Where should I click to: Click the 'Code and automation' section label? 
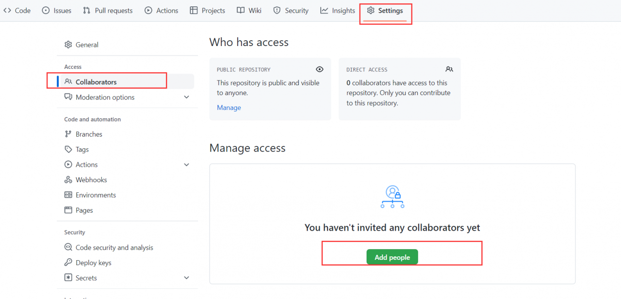[x=93, y=119]
